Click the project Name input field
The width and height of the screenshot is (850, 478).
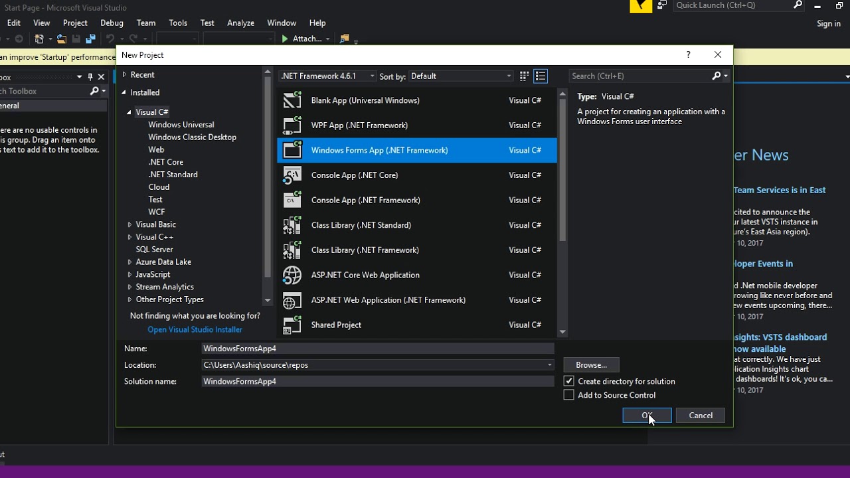378,349
